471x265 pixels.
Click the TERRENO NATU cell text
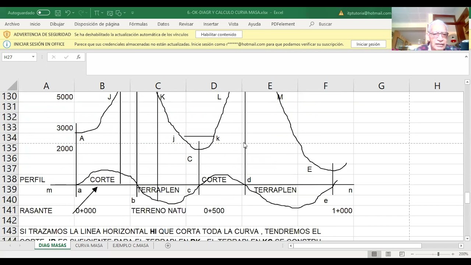tap(159, 211)
